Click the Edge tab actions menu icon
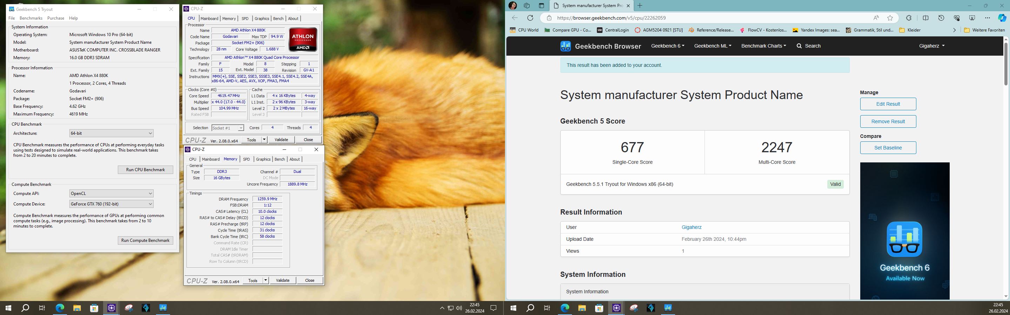 tap(541, 6)
